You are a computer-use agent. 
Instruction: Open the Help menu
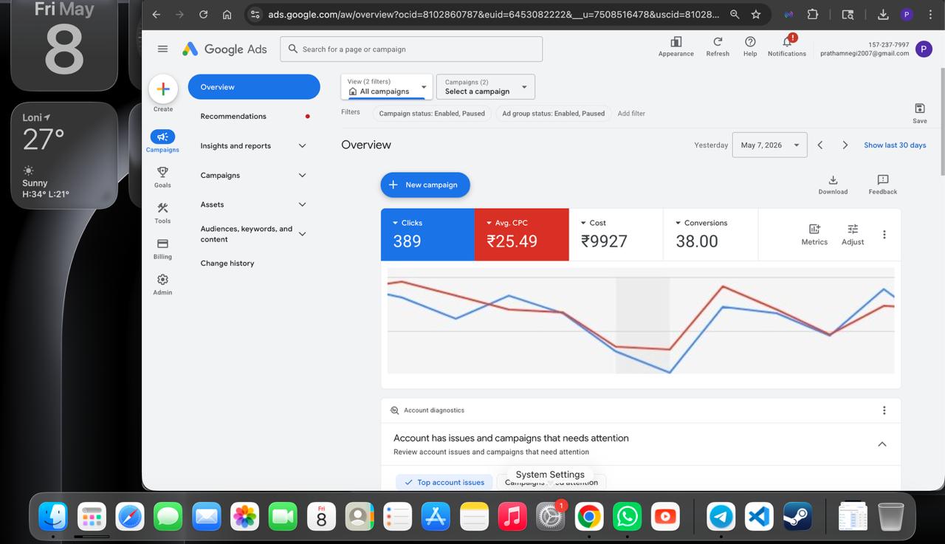[x=750, y=47]
